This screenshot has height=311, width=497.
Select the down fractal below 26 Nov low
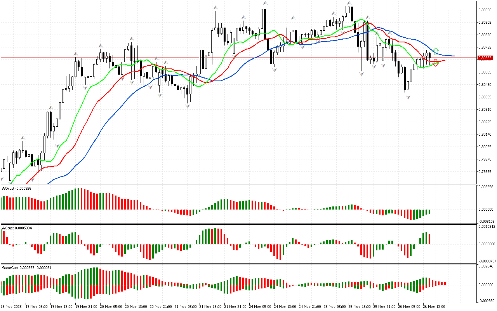(408, 97)
